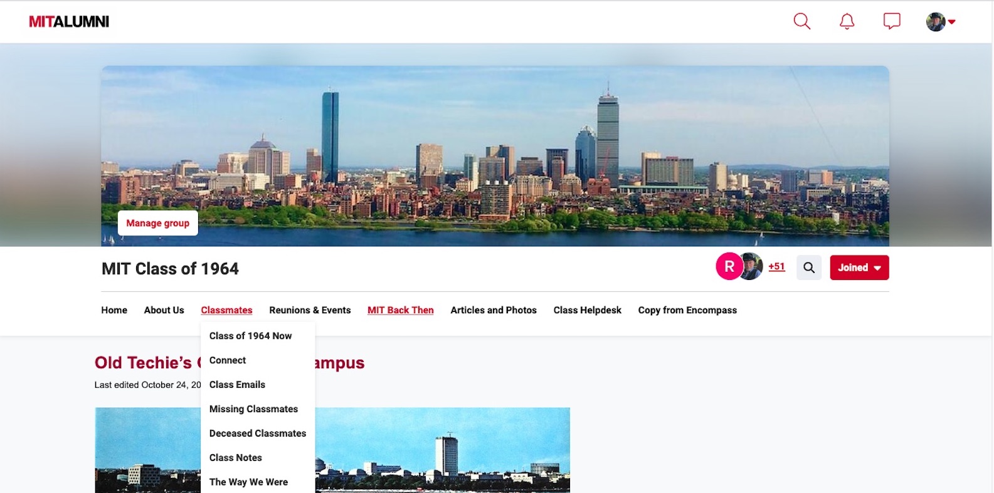
Task: Click the Boston skyline banner image
Action: point(495,144)
